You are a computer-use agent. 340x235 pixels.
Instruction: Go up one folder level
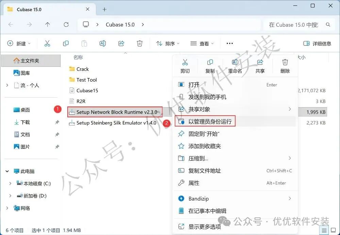pyautogui.click(x=48, y=24)
